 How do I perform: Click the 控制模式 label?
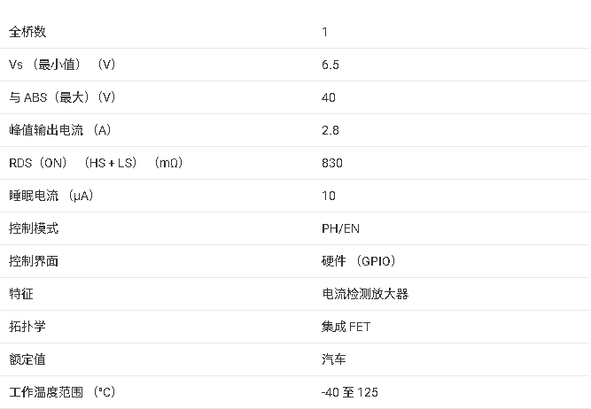coord(34,228)
